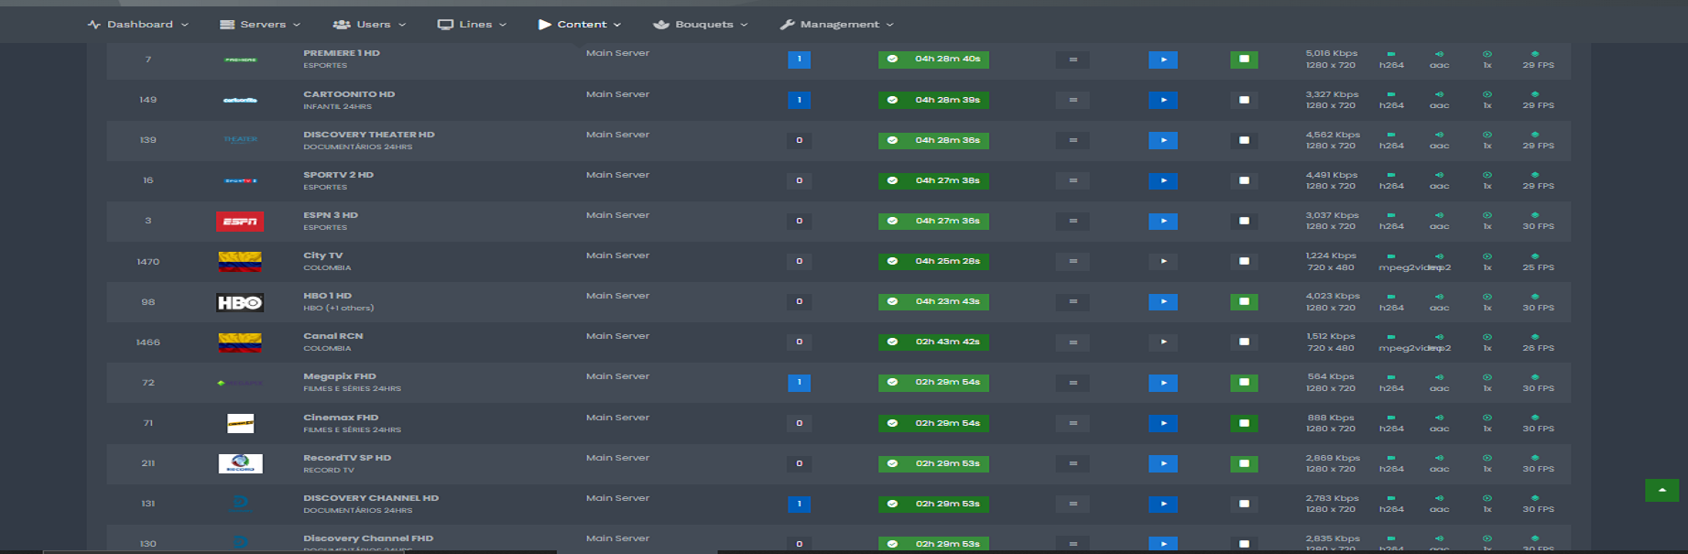Open the City TV EPG button
Viewport: 1688px width, 554px height.
[1244, 261]
